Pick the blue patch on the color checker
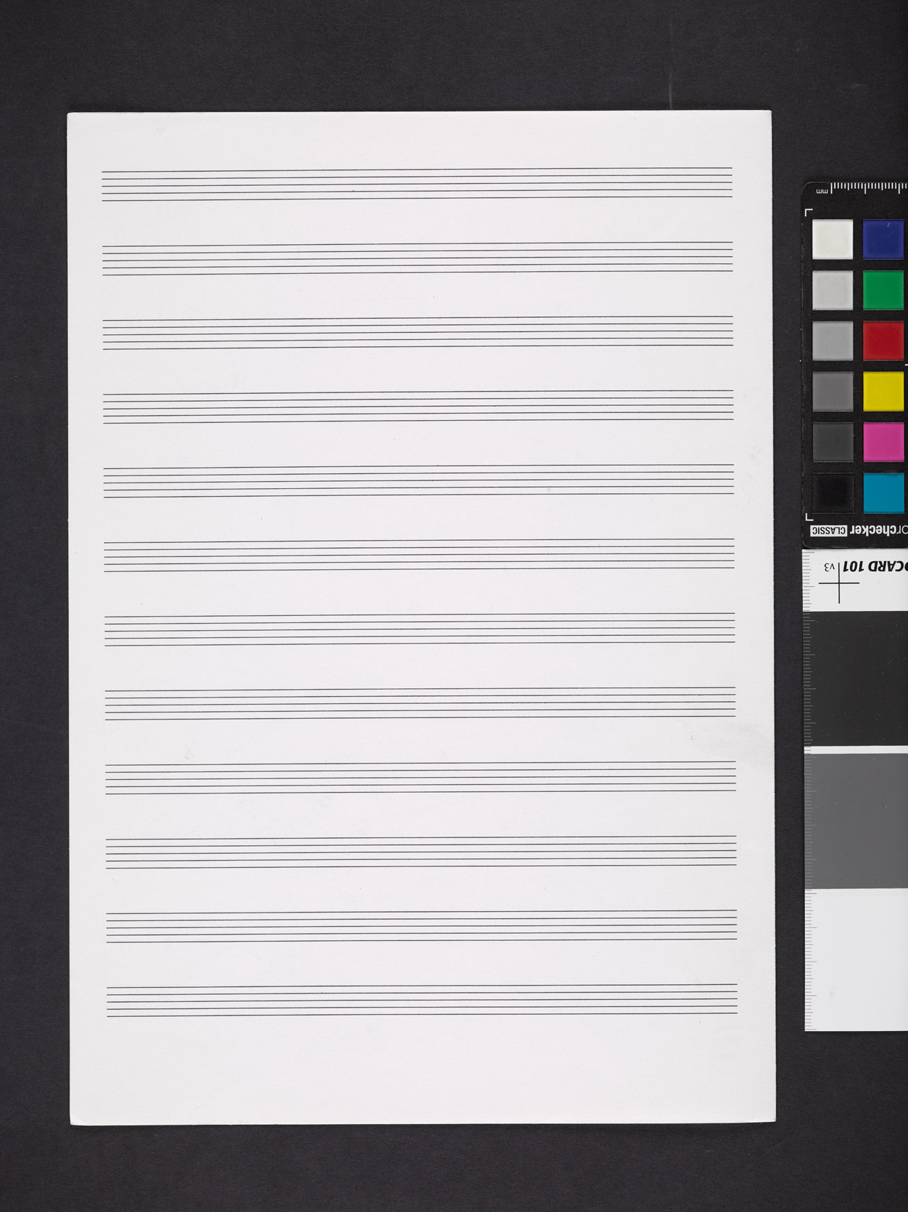Image resolution: width=908 pixels, height=1212 pixels. pyautogui.click(x=883, y=239)
